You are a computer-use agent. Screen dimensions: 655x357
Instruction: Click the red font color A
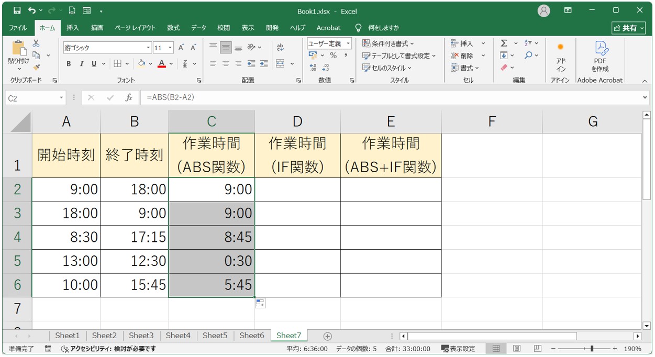pyautogui.click(x=162, y=64)
